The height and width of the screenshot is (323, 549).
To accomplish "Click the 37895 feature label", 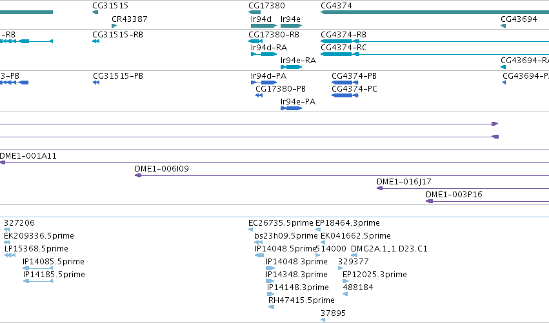I will point(334,313).
